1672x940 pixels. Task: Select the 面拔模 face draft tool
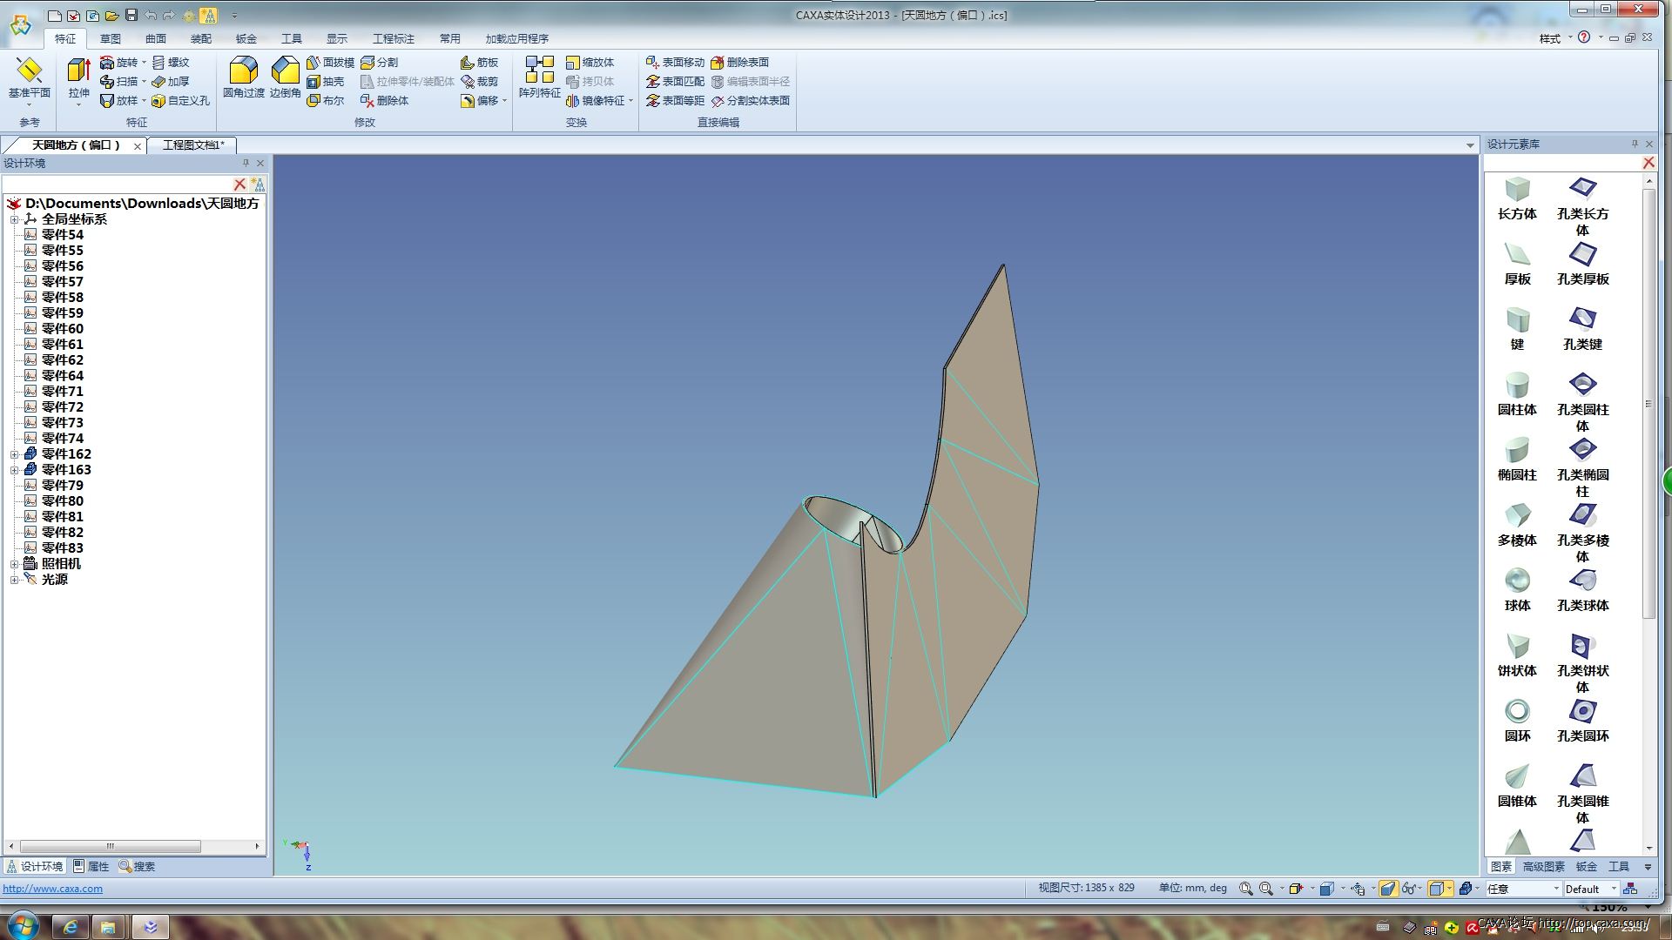(x=330, y=63)
